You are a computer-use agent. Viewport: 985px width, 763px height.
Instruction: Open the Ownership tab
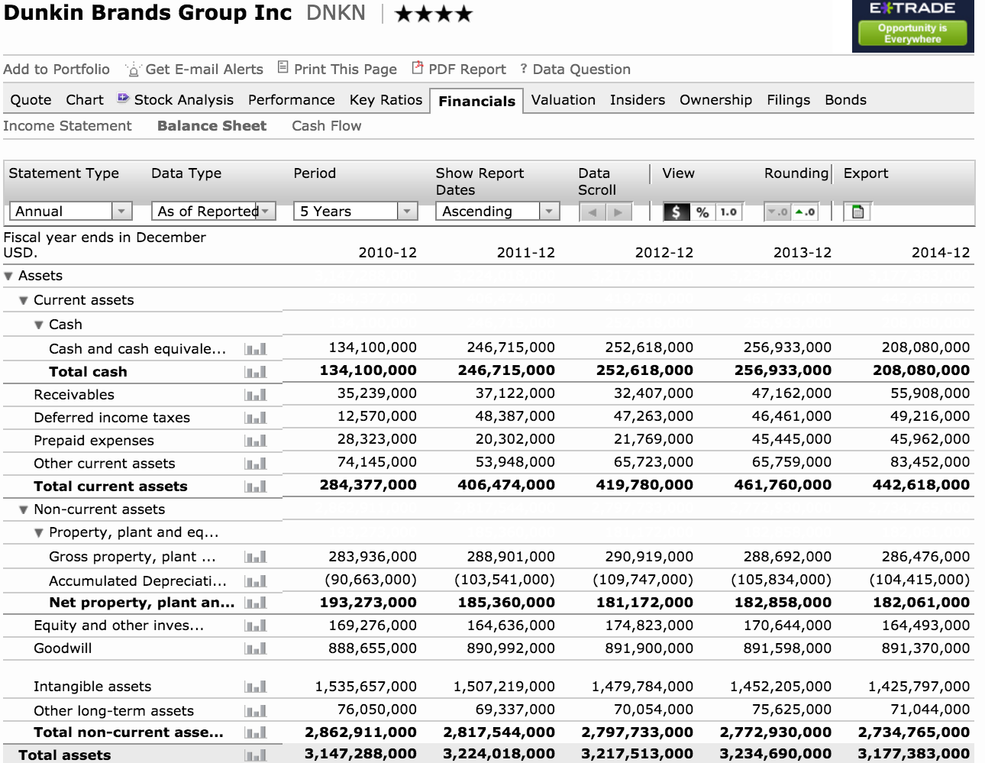point(715,100)
